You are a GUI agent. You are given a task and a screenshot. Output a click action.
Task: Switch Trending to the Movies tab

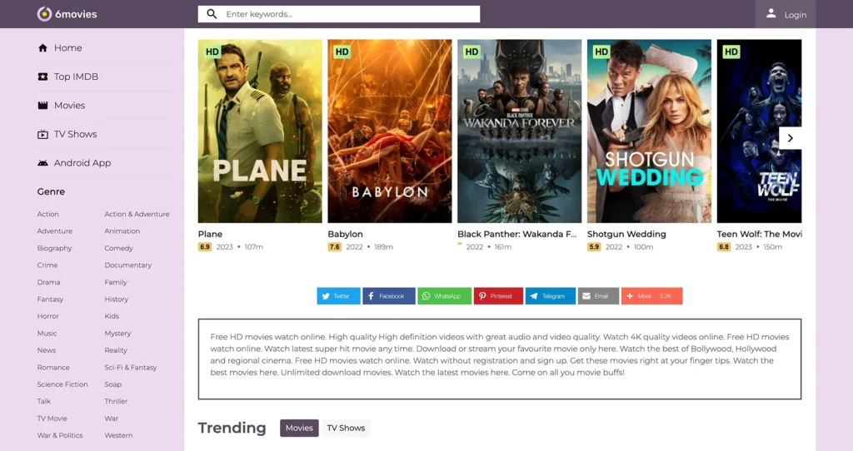tap(299, 429)
